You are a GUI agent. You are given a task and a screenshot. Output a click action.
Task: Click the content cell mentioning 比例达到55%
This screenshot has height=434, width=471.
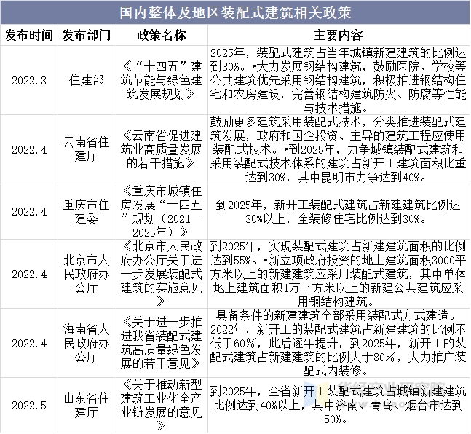[x=339, y=274]
